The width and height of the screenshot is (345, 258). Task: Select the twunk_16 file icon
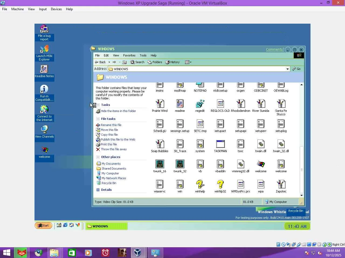tap(160, 164)
